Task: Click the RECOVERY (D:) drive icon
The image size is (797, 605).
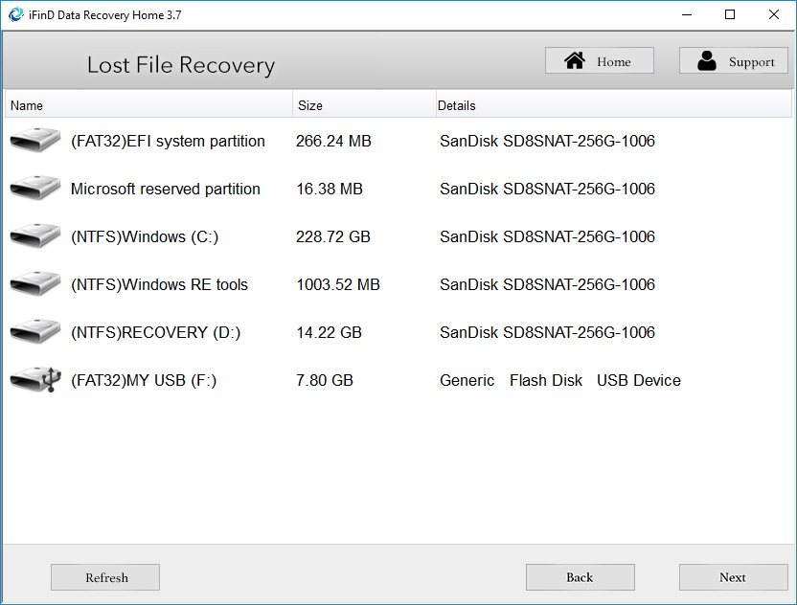Action: tap(35, 332)
